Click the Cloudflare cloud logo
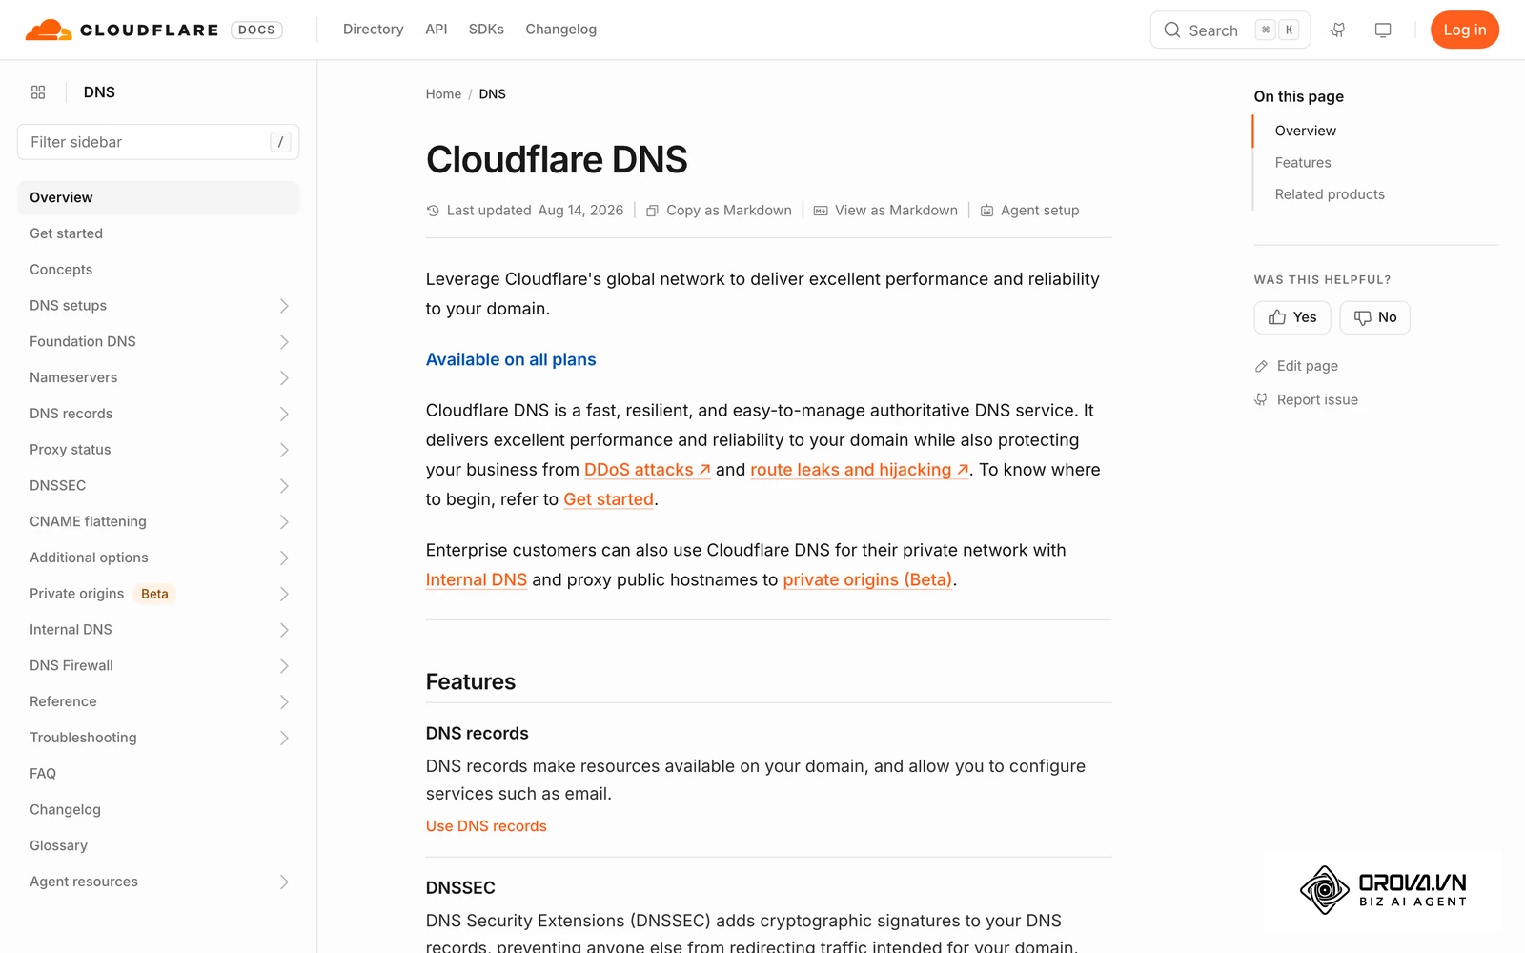 coord(49,30)
